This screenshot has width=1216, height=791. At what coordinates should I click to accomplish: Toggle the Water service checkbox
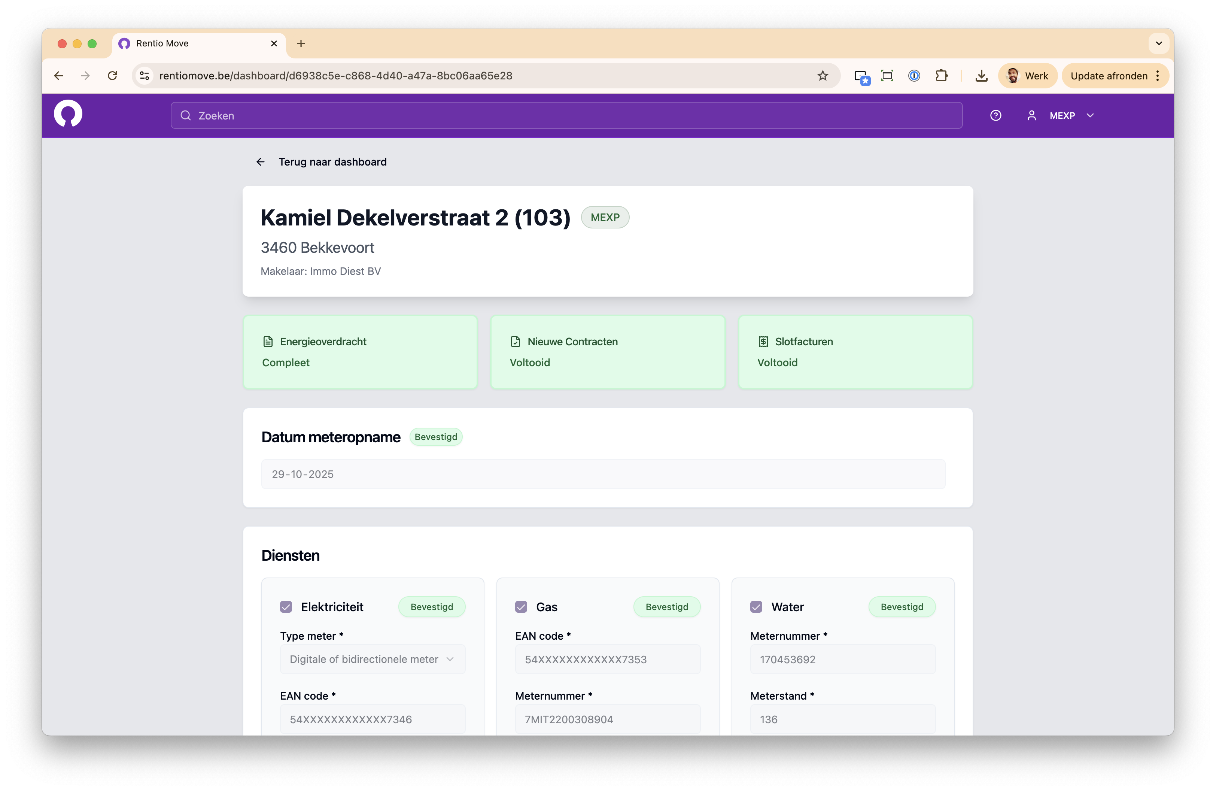[756, 606]
